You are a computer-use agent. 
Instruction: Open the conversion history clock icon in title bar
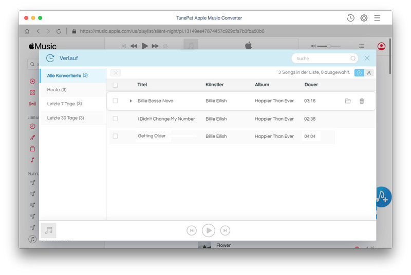point(350,18)
